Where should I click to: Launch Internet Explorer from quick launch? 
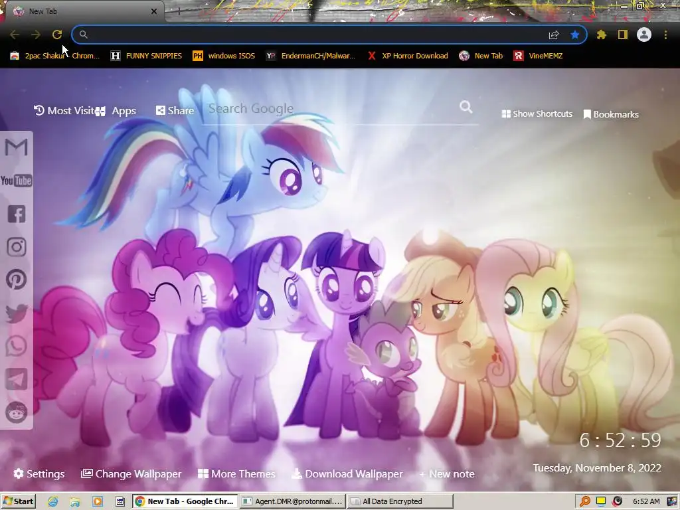click(x=53, y=501)
